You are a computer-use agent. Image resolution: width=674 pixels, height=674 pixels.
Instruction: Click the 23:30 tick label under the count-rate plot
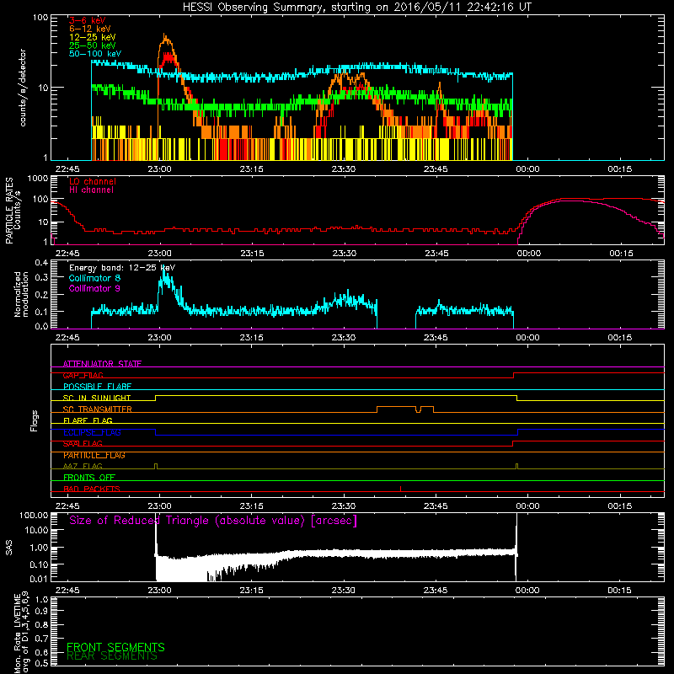(x=344, y=169)
